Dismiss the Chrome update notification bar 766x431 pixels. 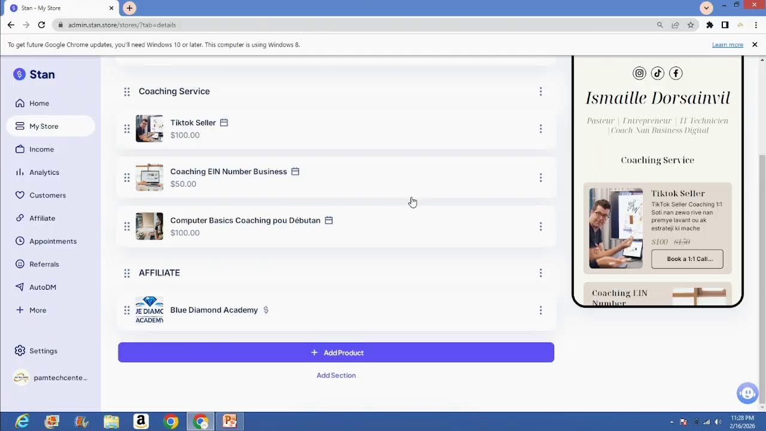pos(755,45)
